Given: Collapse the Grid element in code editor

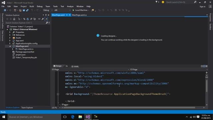Looking at the screenshot, I should point(58,94).
